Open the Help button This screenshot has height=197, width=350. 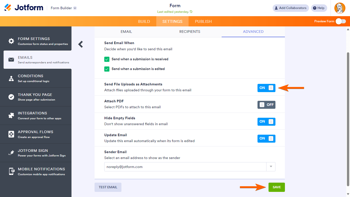319,8
